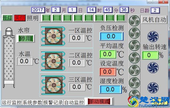The width and height of the screenshot is (170, 108).
Task: Click the 开灯 lights-on button
Action: pos(7,18)
